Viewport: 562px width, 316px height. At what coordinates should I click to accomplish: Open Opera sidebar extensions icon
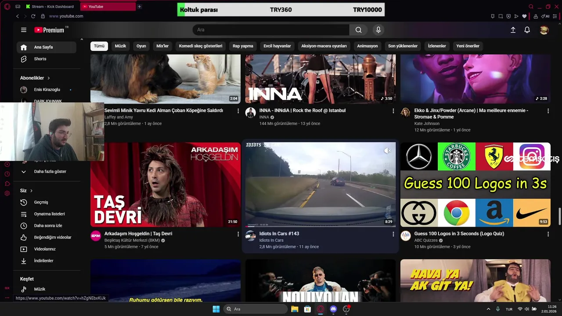[x=7, y=183]
